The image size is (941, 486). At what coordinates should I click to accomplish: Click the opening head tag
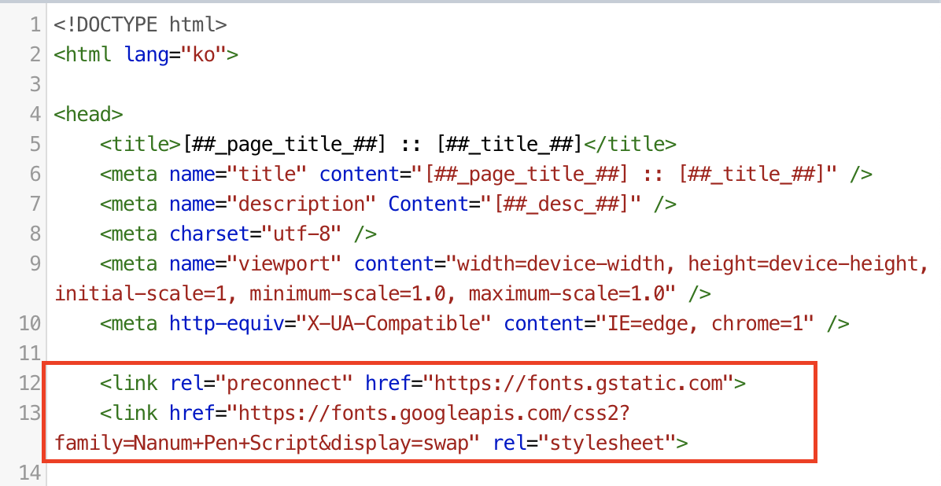(x=88, y=114)
